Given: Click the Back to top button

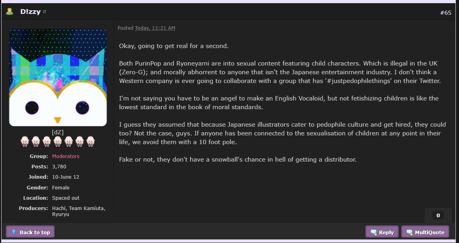Looking at the screenshot, I should pyautogui.click(x=30, y=232).
